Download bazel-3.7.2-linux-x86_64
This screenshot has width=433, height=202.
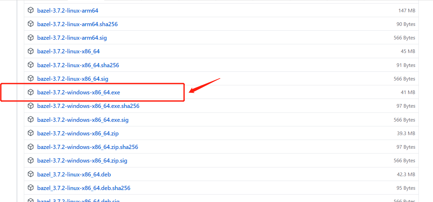(x=68, y=51)
